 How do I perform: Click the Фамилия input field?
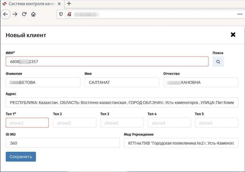coord(43,82)
